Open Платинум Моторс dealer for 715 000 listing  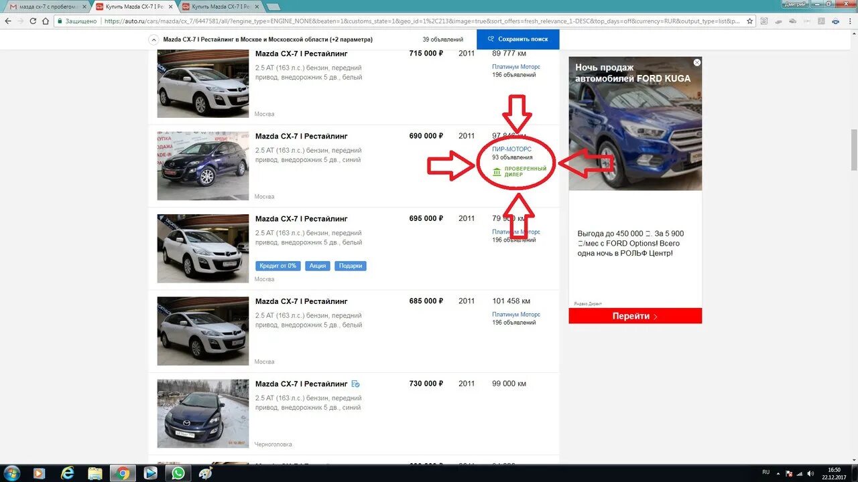(516, 67)
